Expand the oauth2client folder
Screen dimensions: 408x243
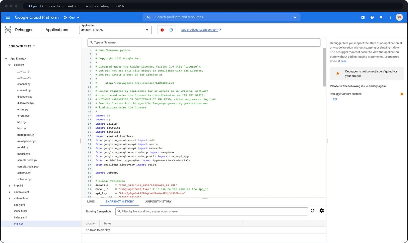[x=9, y=192]
